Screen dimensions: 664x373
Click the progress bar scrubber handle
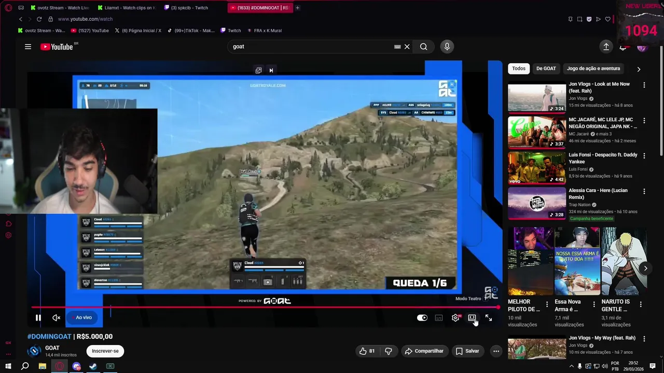[498, 307]
